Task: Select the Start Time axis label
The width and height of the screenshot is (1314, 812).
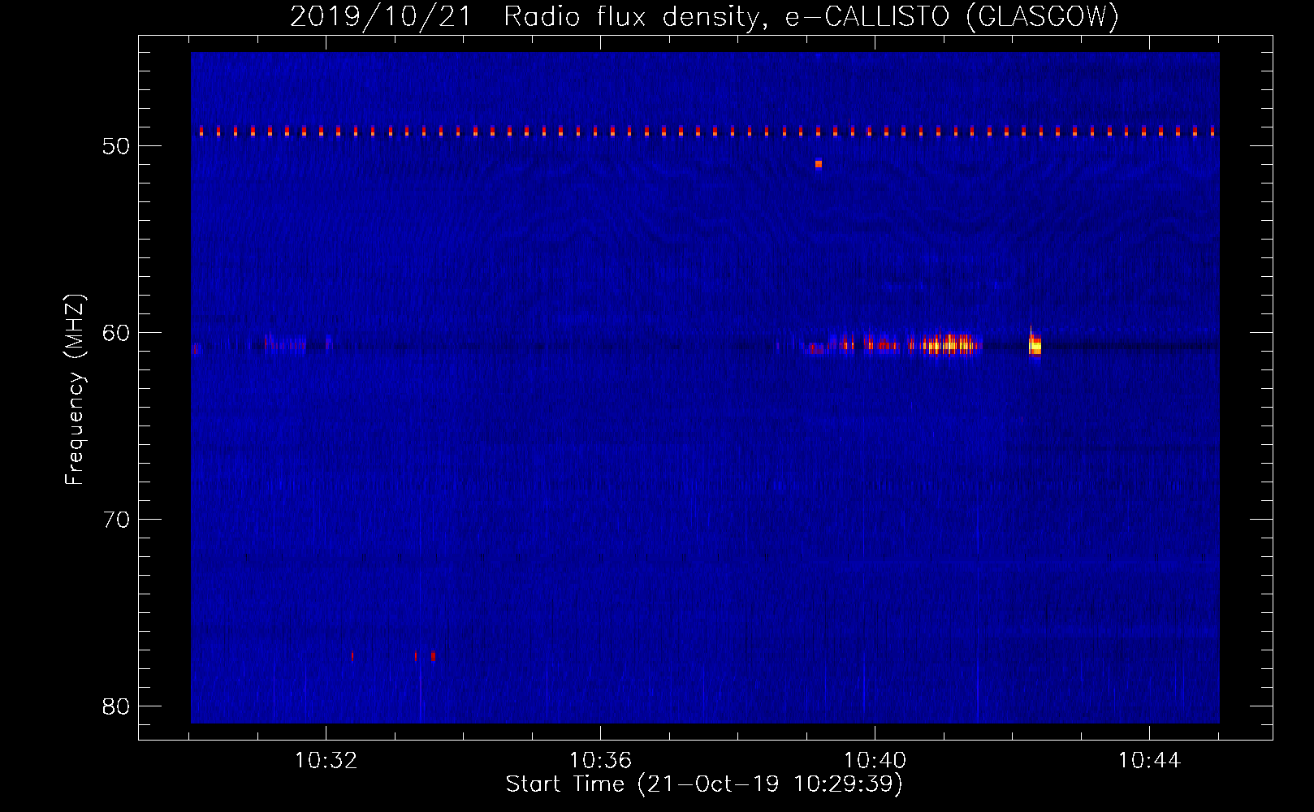Action: pyautogui.click(x=704, y=784)
